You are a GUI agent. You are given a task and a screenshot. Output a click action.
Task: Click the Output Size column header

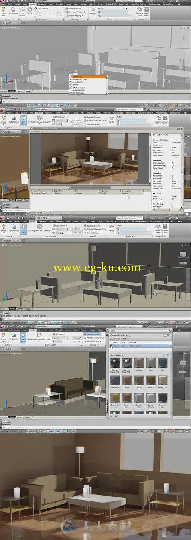pyautogui.click(x=64, y=191)
